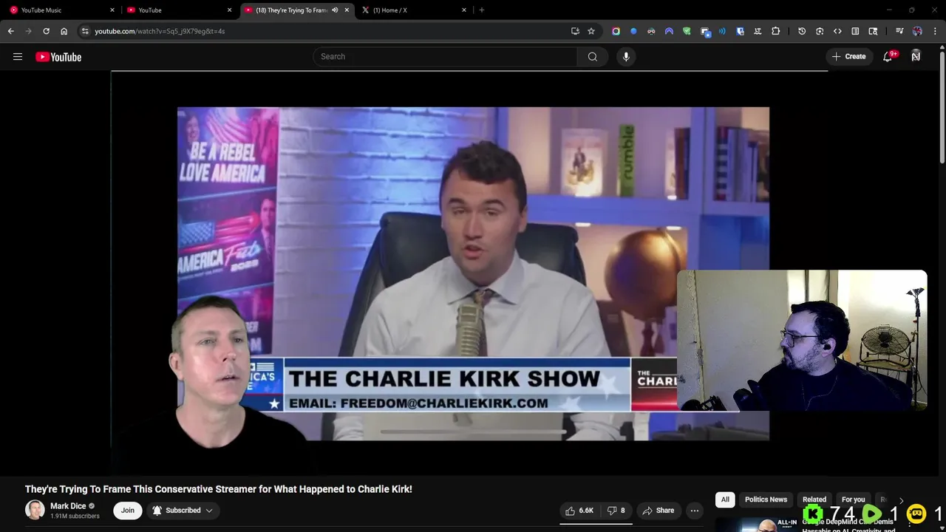Click the video title text
The image size is (946, 532).
pos(219,489)
